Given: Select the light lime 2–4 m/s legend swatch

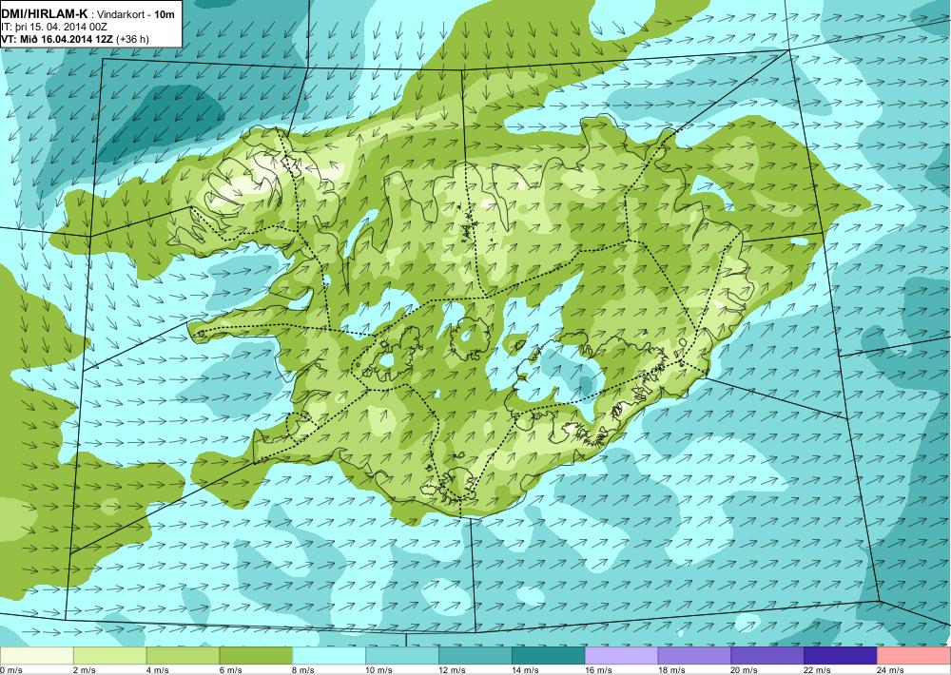Looking at the screenshot, I should coord(109,656).
